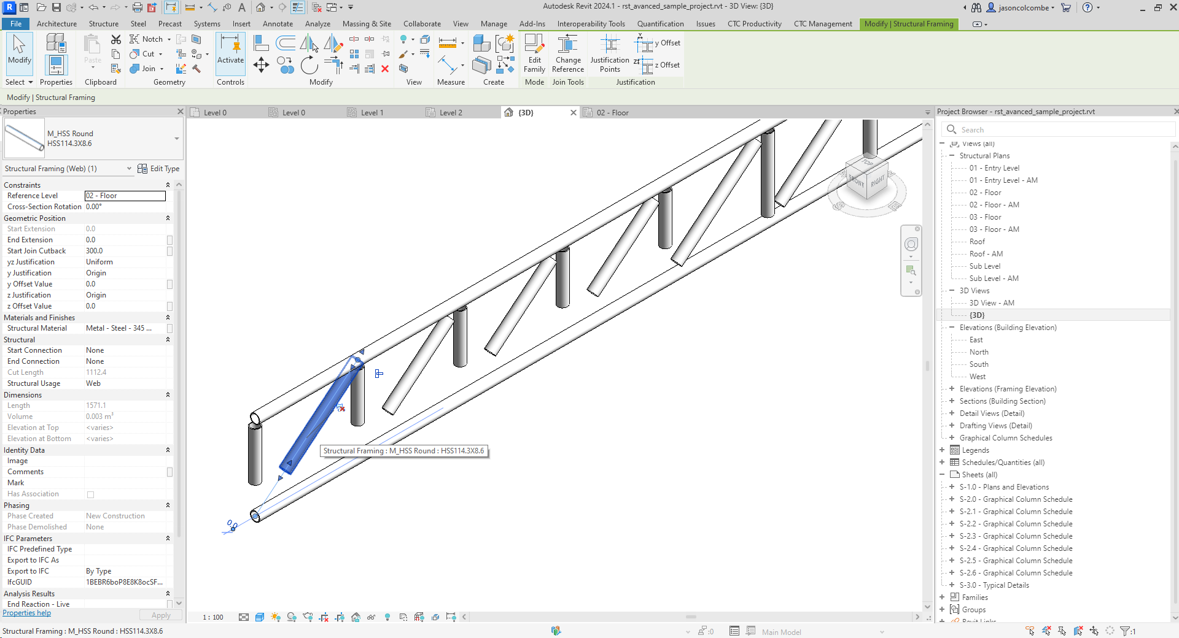
Task: Open the Steel ribbon tab
Action: (138, 24)
